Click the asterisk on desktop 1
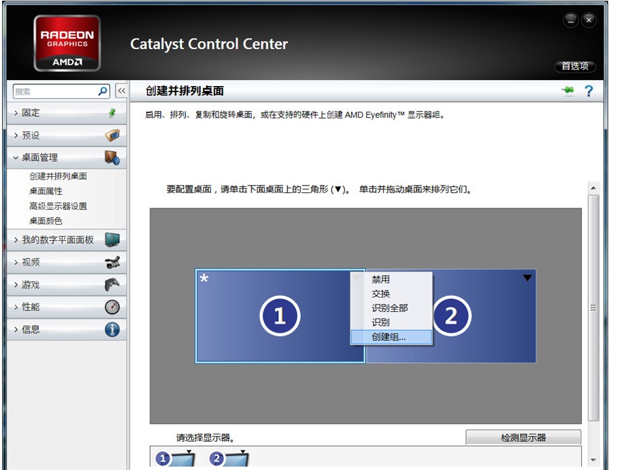Screen dimensions: 619x470 point(204,278)
